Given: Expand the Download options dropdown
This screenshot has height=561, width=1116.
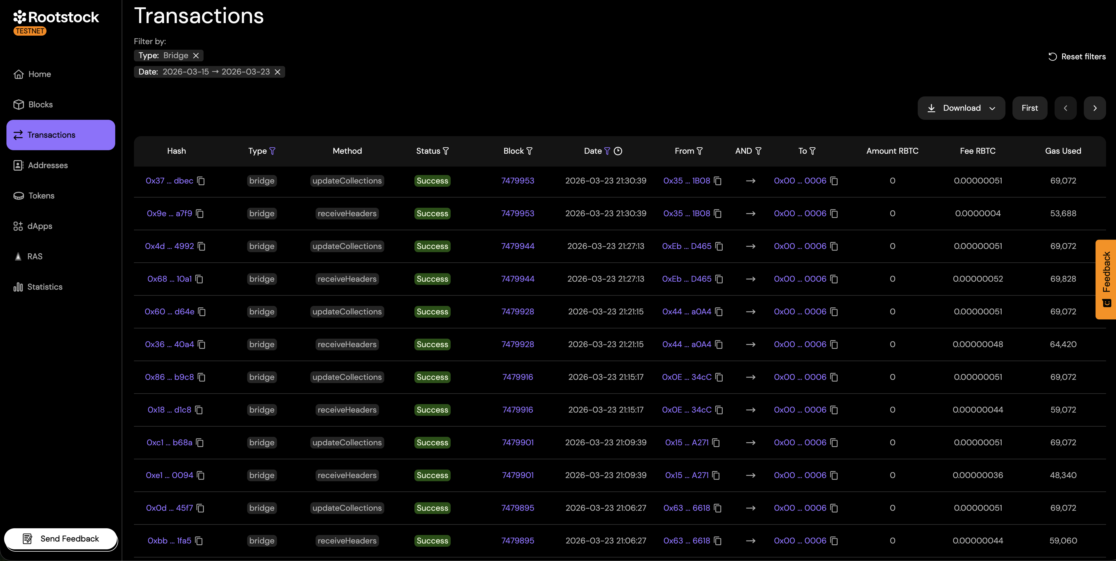Looking at the screenshot, I should tap(993, 108).
